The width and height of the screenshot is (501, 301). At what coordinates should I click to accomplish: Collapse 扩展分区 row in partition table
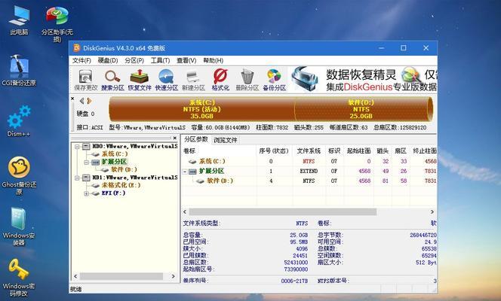[x=185, y=172]
